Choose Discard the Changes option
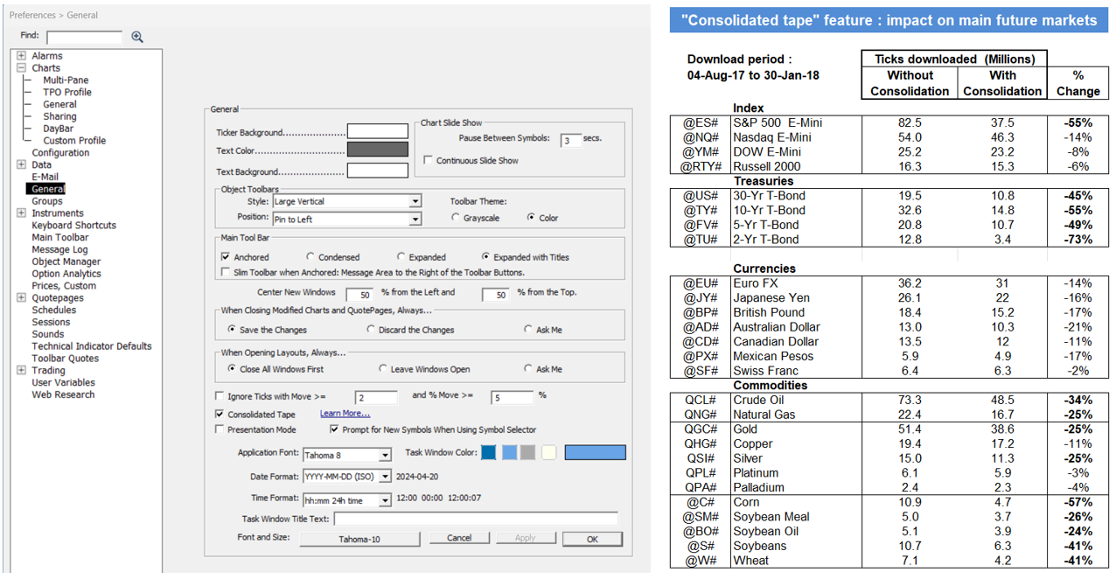The image size is (1116, 579). coord(371,330)
